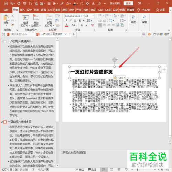172x172 pixels.
Task: Open the font size 44 dropdown
Action: [x=93, y=16]
